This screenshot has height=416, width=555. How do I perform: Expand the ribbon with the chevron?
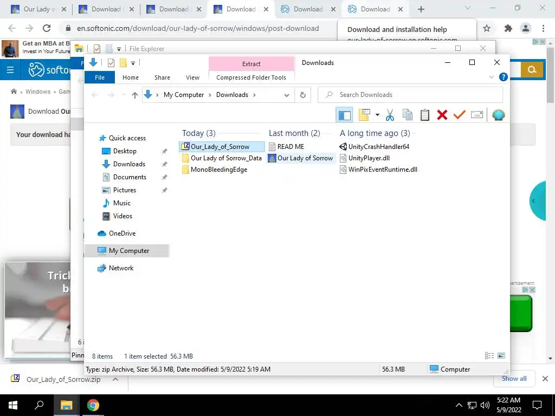pyautogui.click(x=491, y=77)
